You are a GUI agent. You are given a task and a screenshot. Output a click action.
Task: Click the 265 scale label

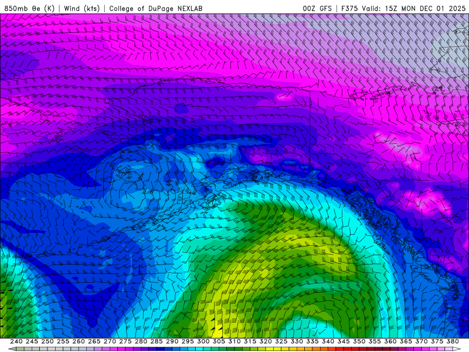coord(94,341)
